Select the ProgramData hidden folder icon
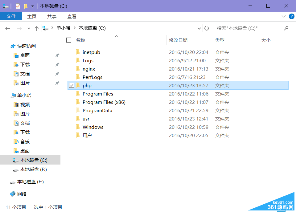296x212 pixels. click(78, 110)
